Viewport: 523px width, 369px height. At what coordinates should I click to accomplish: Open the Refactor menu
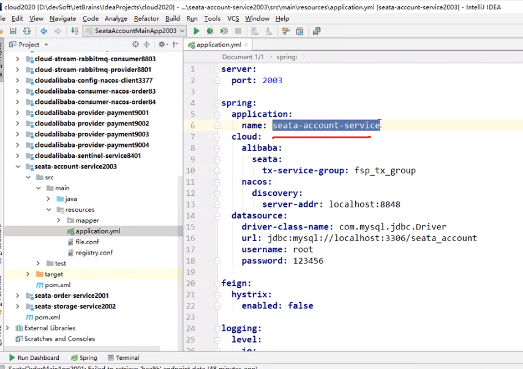[x=146, y=18]
